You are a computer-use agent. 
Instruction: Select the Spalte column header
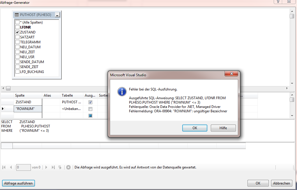coord(28,95)
